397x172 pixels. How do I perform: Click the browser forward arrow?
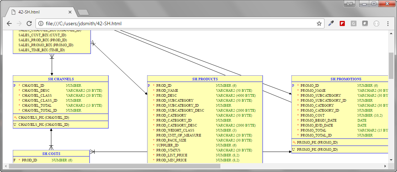coord(19,23)
